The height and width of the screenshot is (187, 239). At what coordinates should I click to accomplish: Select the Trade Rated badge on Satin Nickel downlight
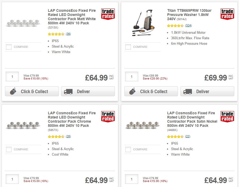coord(227,117)
